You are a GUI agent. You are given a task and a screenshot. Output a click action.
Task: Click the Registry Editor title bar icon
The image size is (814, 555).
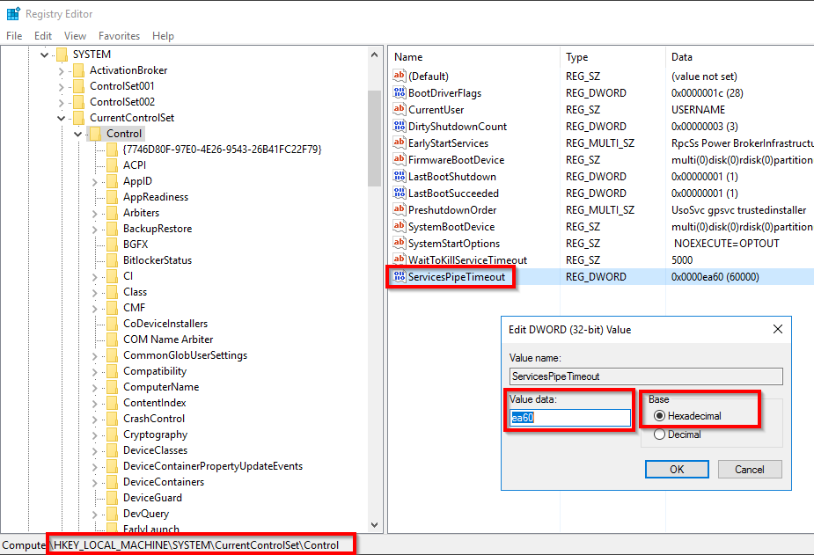click(x=13, y=14)
